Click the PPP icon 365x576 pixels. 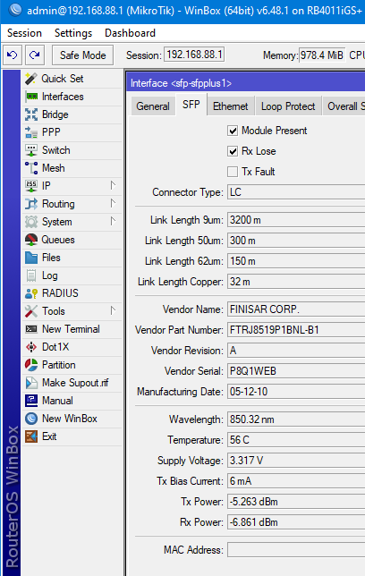tap(31, 132)
